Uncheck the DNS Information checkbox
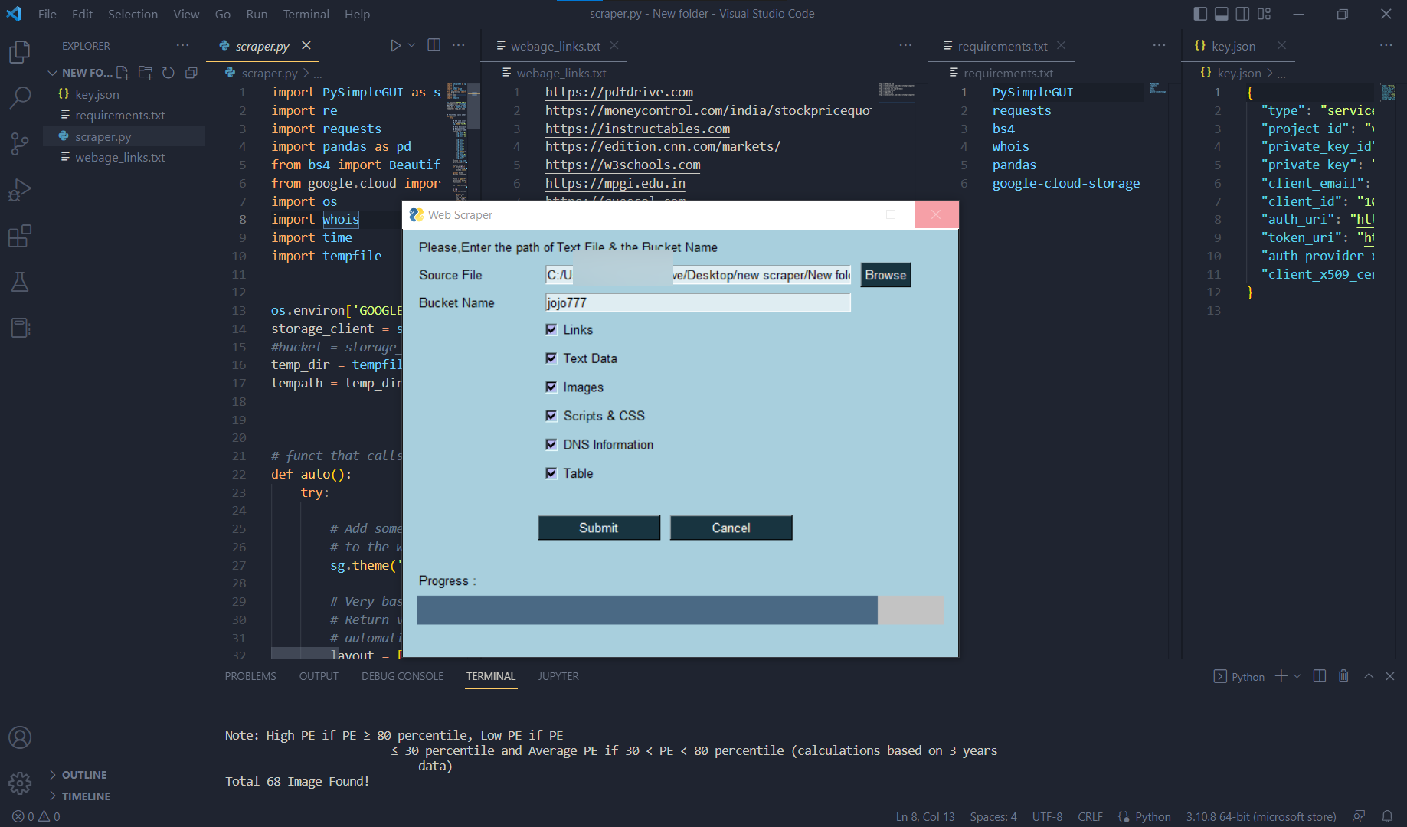 (x=551, y=444)
